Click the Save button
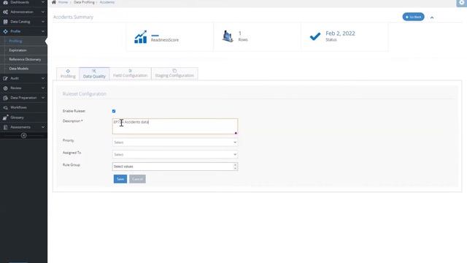 coord(120,179)
